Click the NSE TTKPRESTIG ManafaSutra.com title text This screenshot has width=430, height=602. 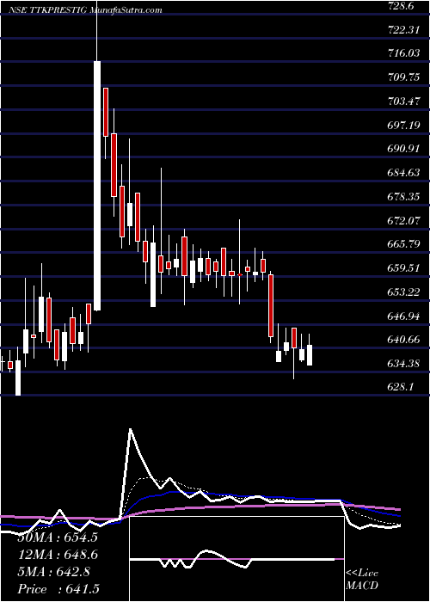[x=85, y=10]
